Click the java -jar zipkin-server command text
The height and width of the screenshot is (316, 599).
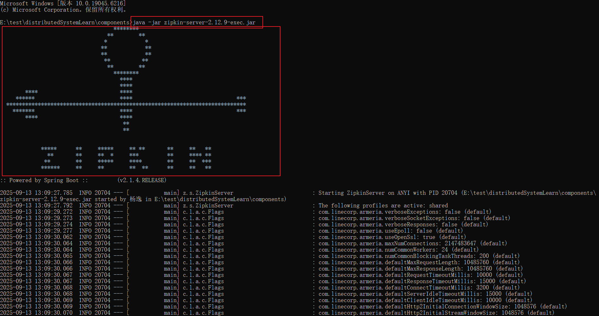tap(194, 22)
